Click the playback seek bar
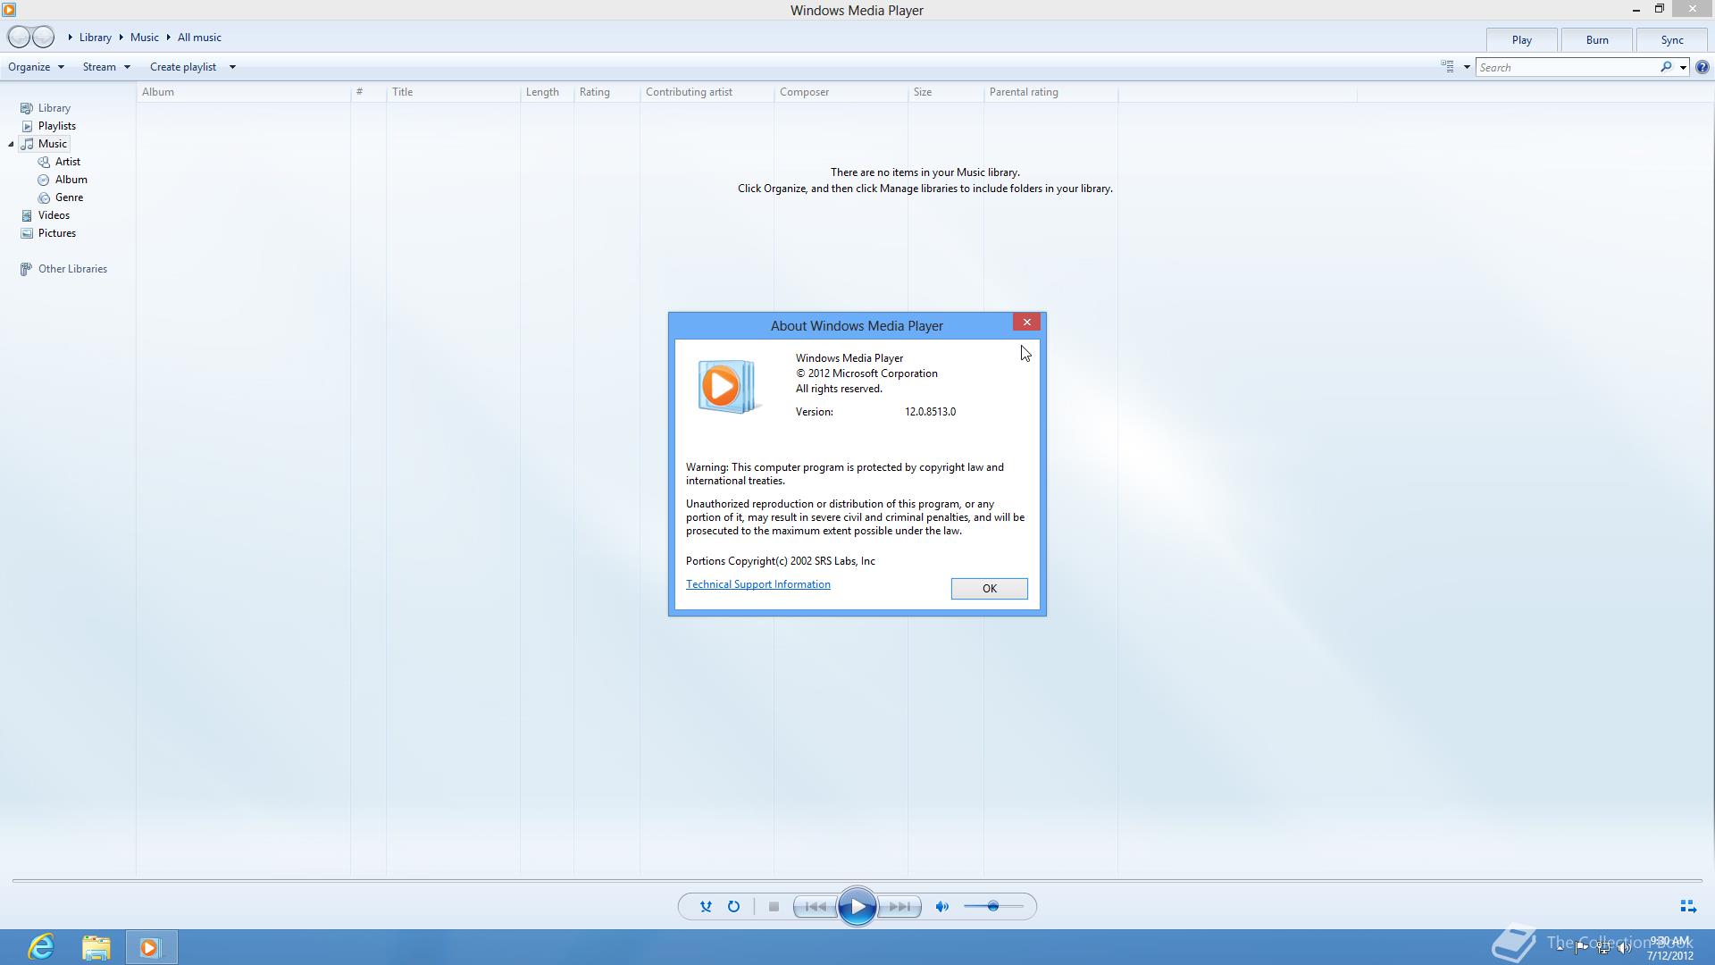Viewport: 1715px width, 965px height. click(857, 881)
